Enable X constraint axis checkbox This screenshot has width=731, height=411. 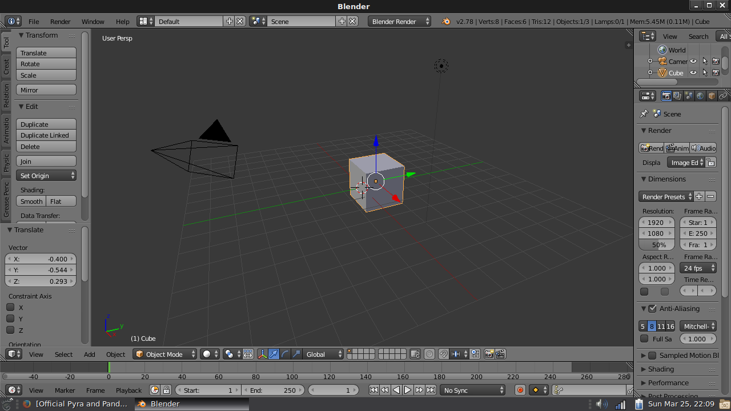click(10, 307)
